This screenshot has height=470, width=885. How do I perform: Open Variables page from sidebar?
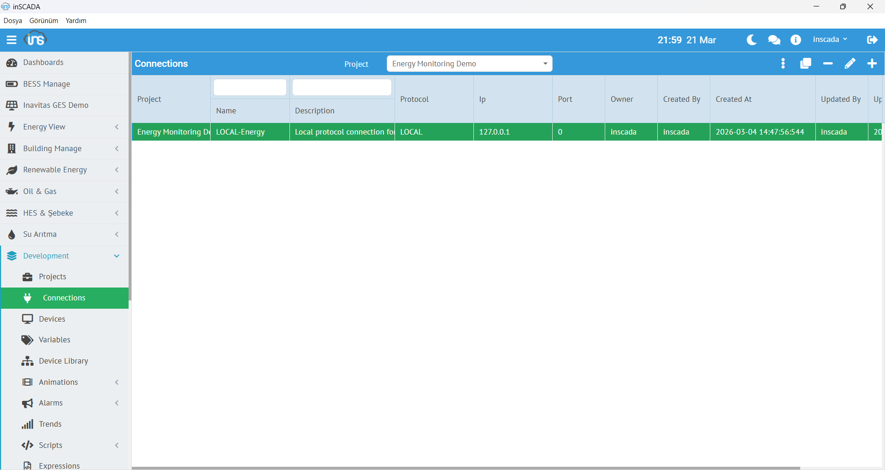point(54,340)
